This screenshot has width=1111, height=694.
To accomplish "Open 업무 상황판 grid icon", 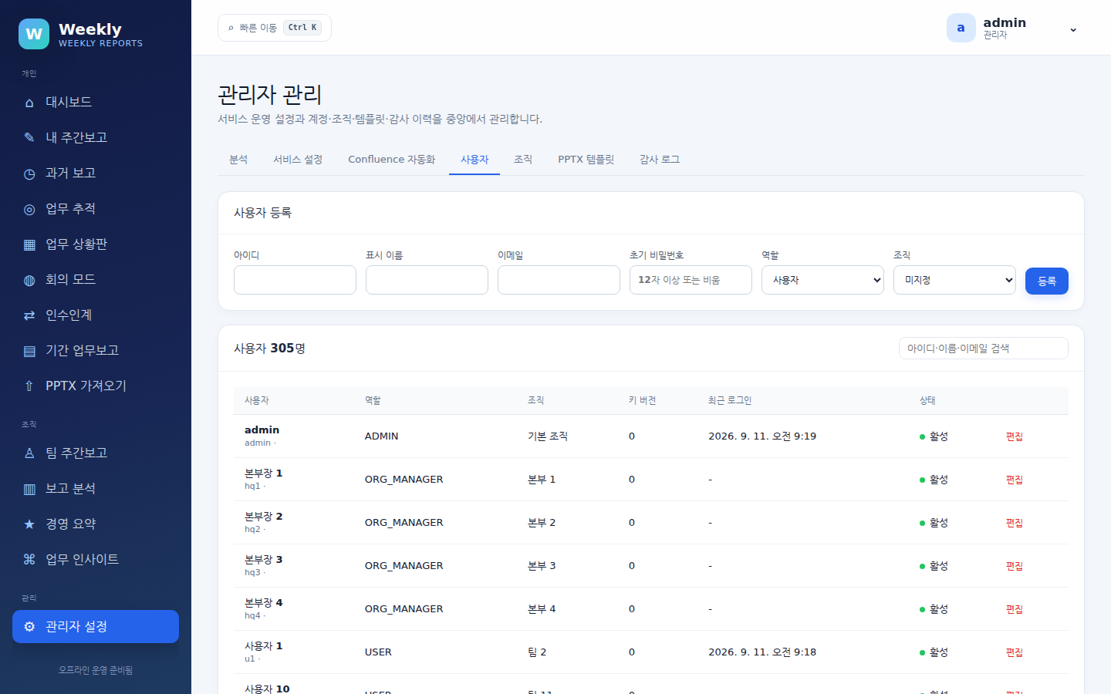I will (29, 244).
